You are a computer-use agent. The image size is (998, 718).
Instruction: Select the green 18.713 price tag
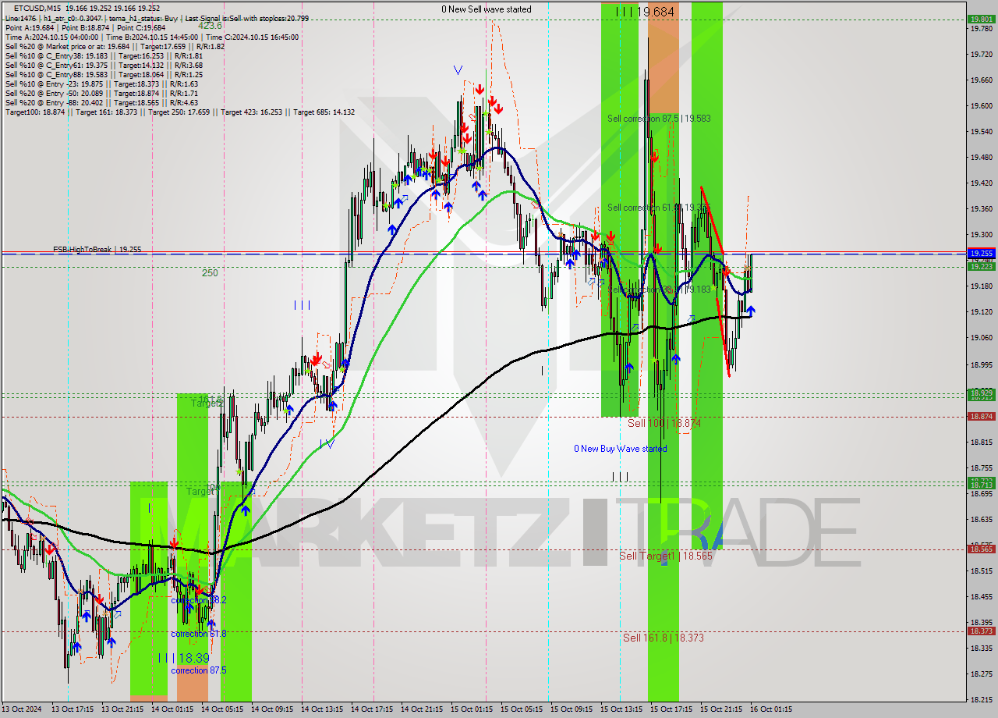(980, 484)
